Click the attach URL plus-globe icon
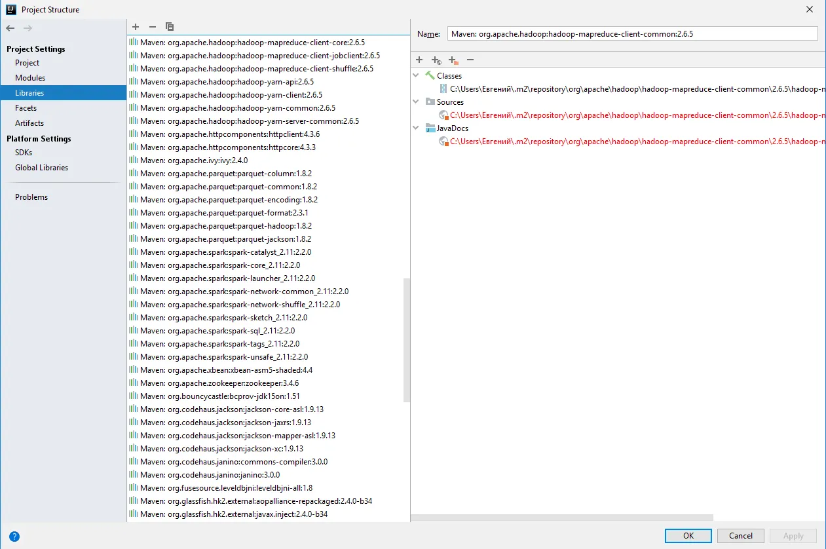Image resolution: width=826 pixels, height=549 pixels. pos(436,60)
